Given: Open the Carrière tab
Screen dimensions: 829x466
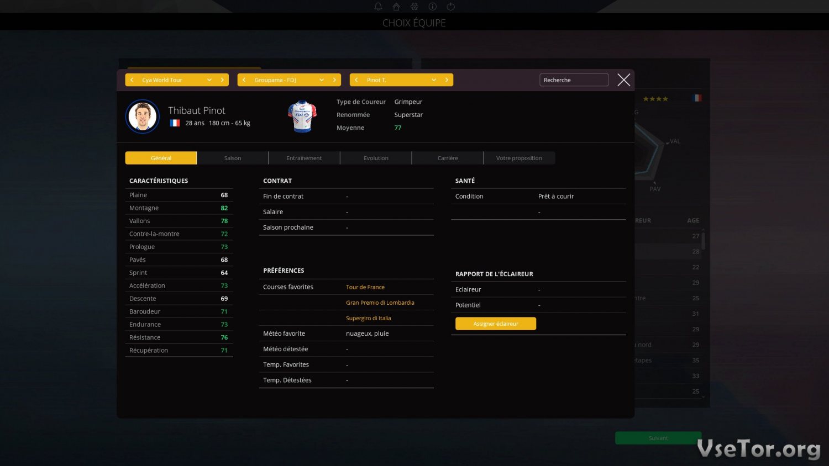Looking at the screenshot, I should [448, 158].
